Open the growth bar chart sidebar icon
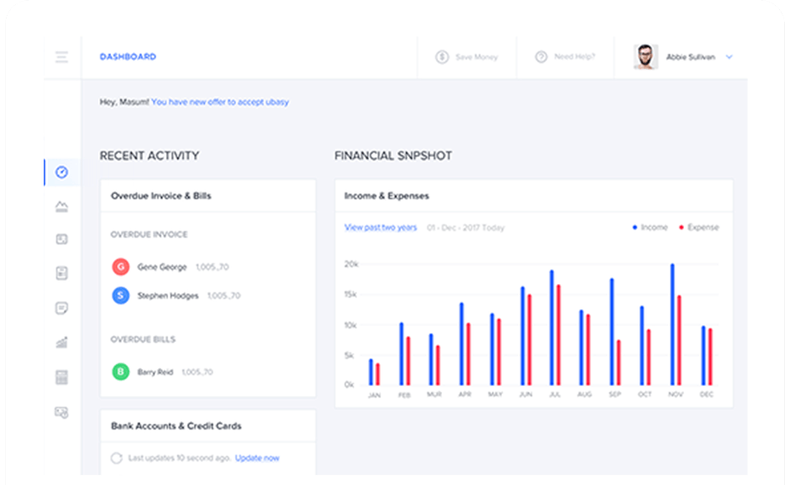This screenshot has width=790, height=485. pos(61,343)
